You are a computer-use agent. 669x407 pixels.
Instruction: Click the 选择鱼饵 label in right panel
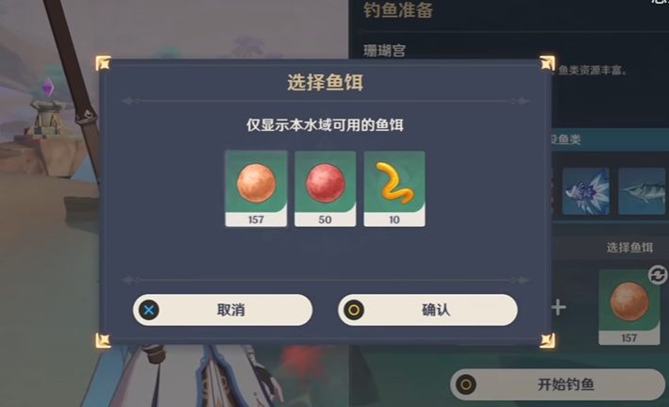click(629, 248)
